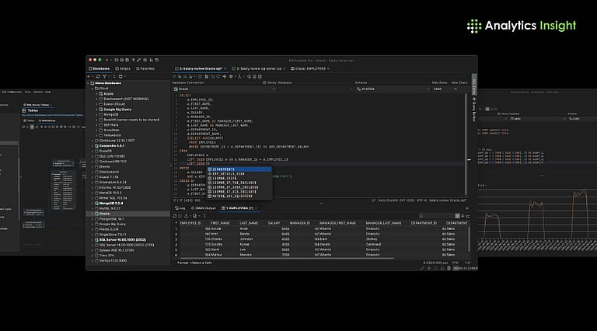Close the Salary review Oracle.sql tab

click(225, 69)
